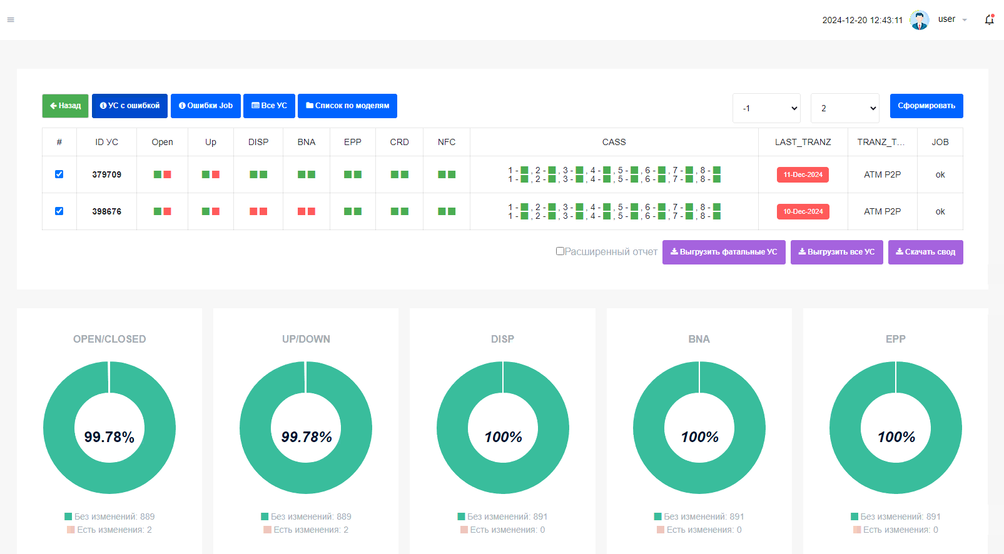Click CRD status indicators for row 398676

tap(400, 211)
